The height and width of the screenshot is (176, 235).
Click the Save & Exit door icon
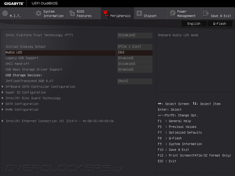point(206,13)
